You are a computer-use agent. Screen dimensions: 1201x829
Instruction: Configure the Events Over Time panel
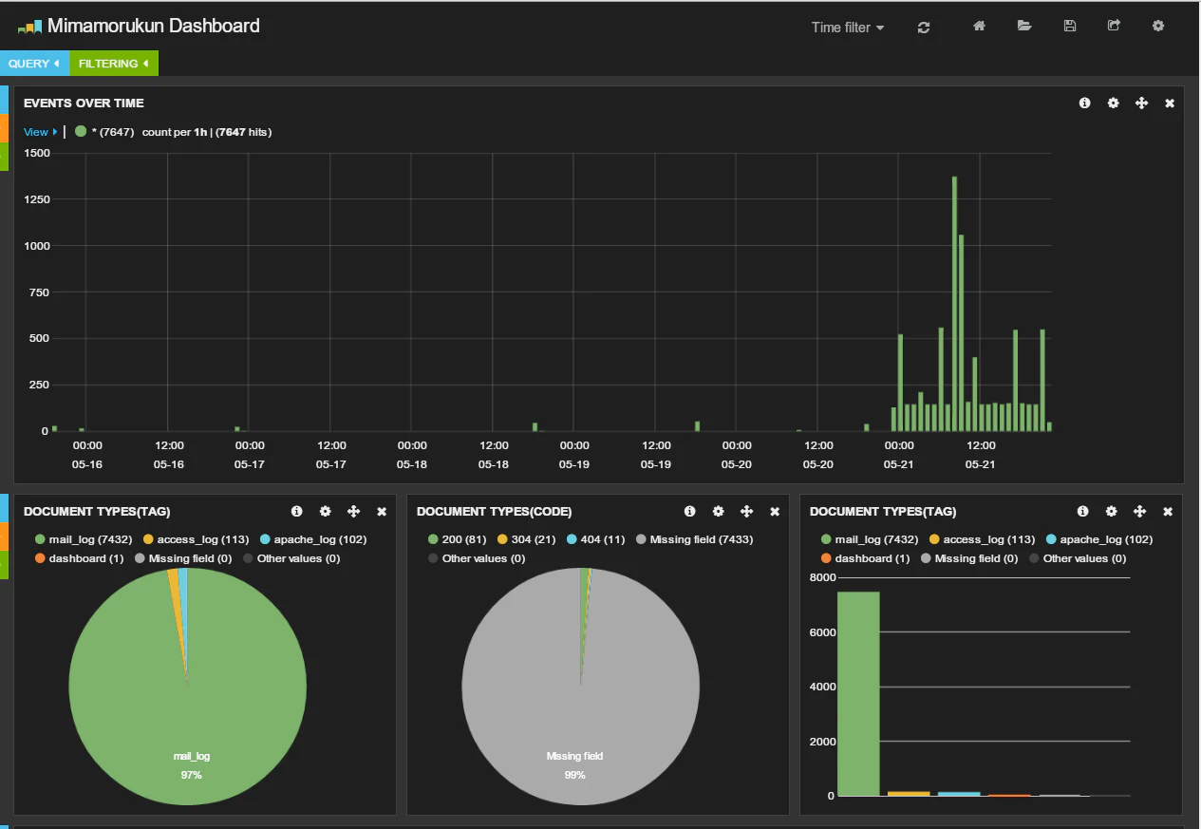pyautogui.click(x=1114, y=103)
